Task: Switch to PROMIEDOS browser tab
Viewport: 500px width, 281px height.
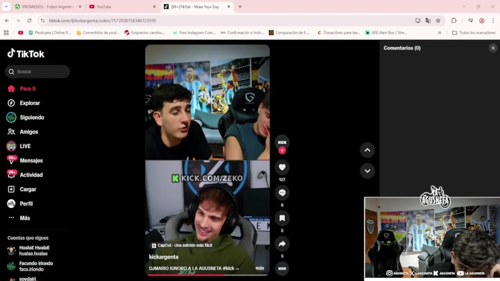Action: click(48, 7)
